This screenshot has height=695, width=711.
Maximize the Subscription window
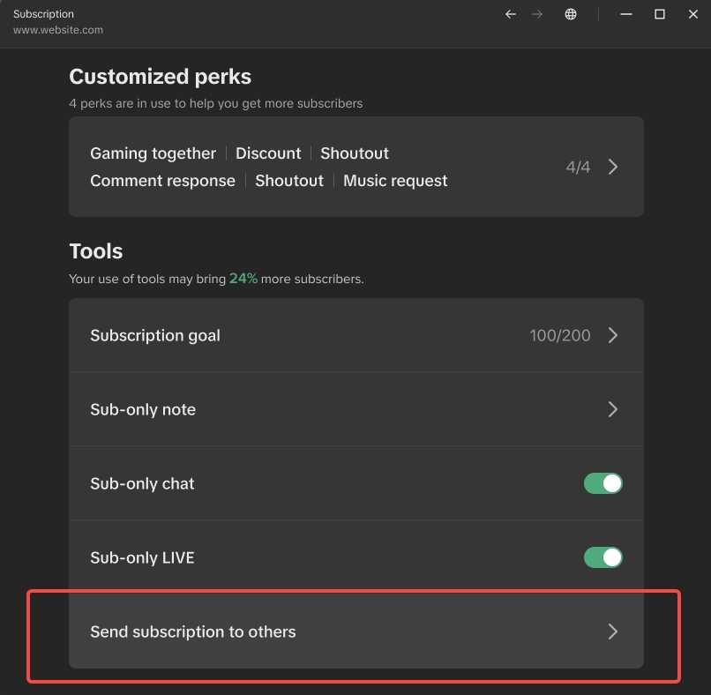[659, 14]
